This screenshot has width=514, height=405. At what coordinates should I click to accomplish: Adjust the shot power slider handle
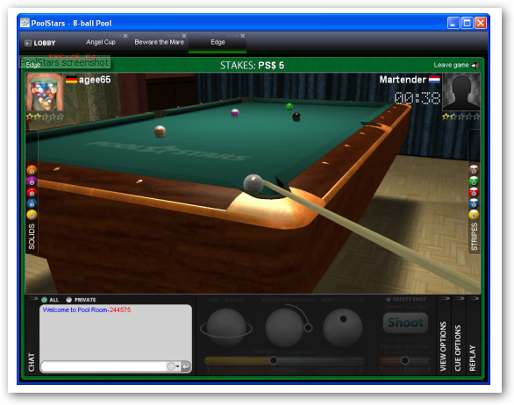coord(274,360)
